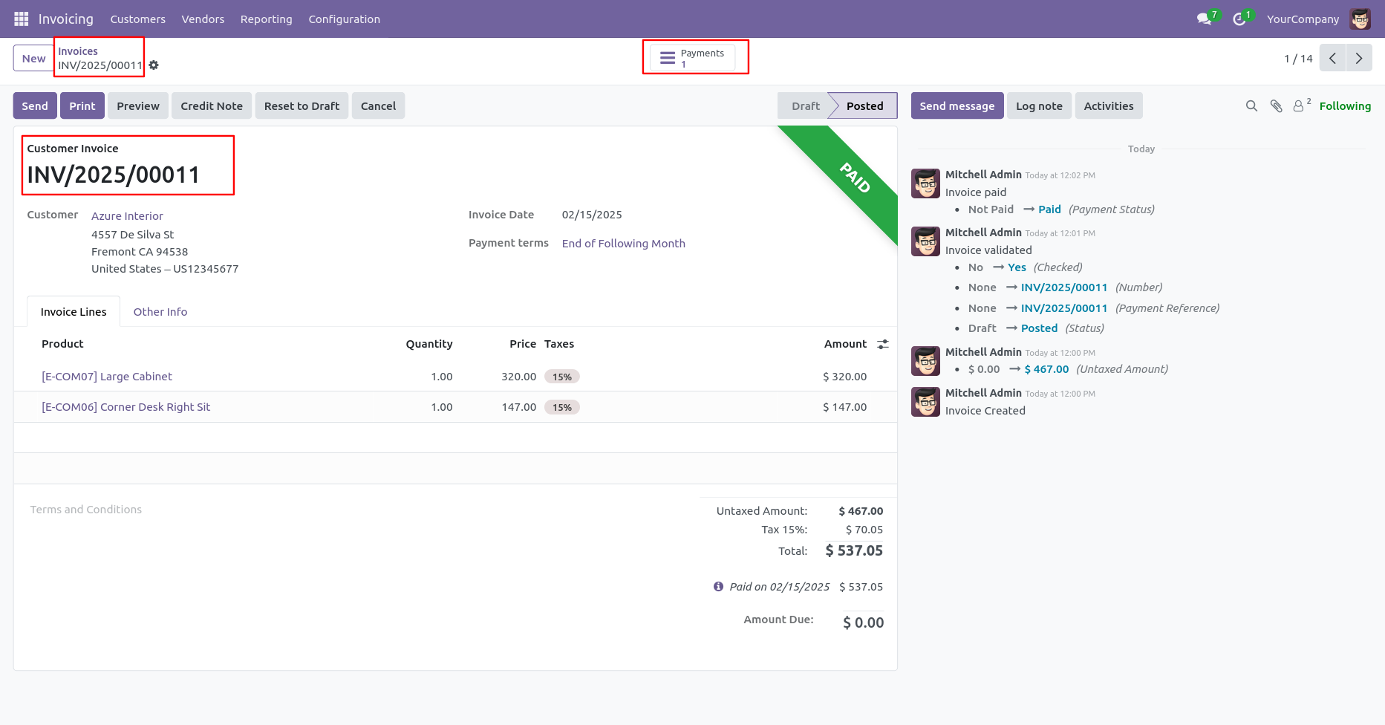Screen dimensions: 1385x725
Task: Click the 147.00 price cell
Action: click(x=518, y=407)
